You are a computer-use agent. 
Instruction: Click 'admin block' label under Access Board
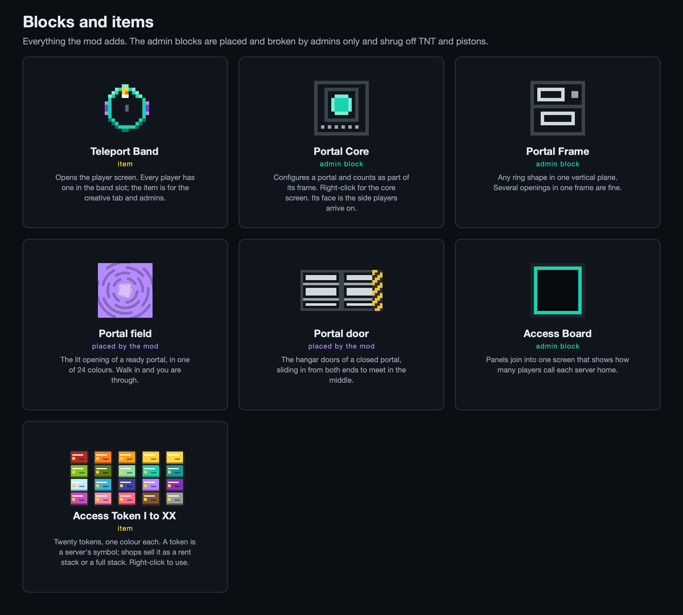(x=557, y=346)
